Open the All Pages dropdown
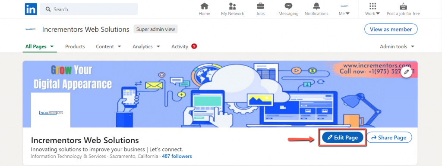Screen dimensions: 442x166 click(x=39, y=46)
